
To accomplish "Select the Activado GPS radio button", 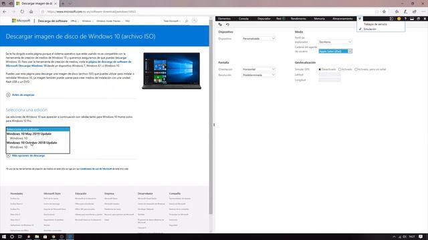I will [340, 69].
